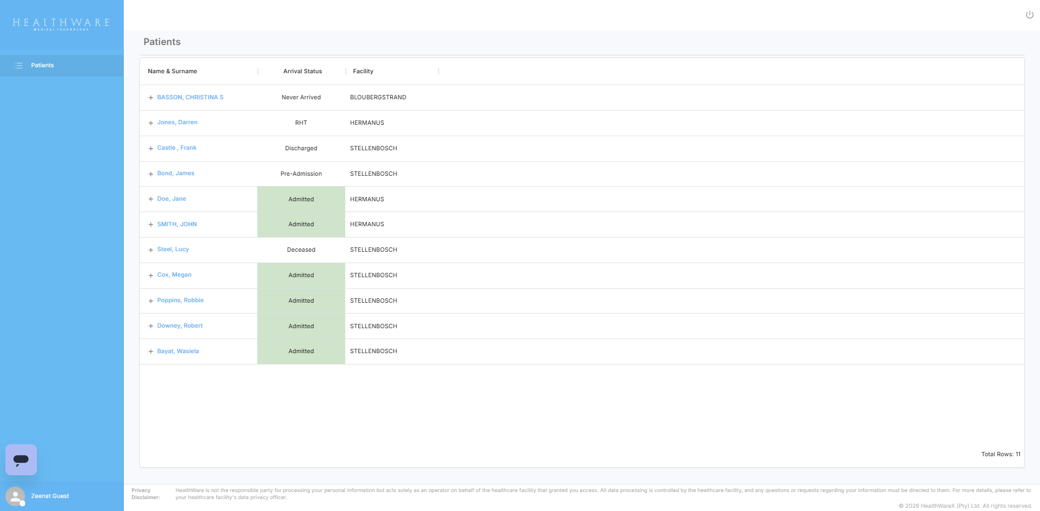Click the HealthWare logo
The height and width of the screenshot is (511, 1040).
61,23
